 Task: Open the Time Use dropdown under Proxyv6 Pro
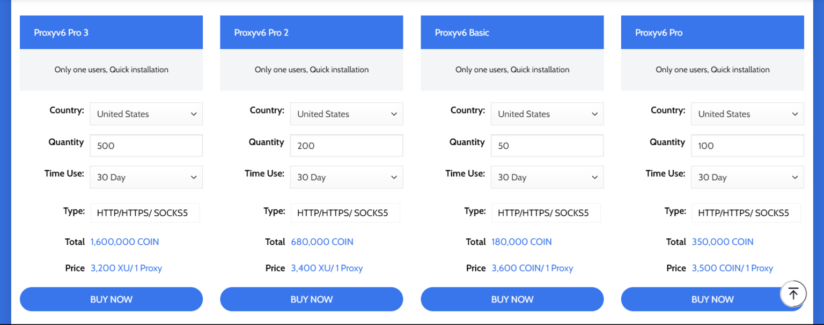pos(747,177)
